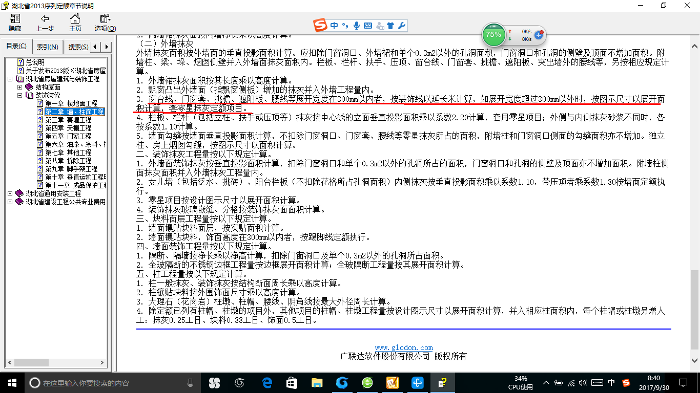Screen dimensions: 700x393
Task: Select 第六章 油漆、涂料 chapter
Action: coord(75,144)
